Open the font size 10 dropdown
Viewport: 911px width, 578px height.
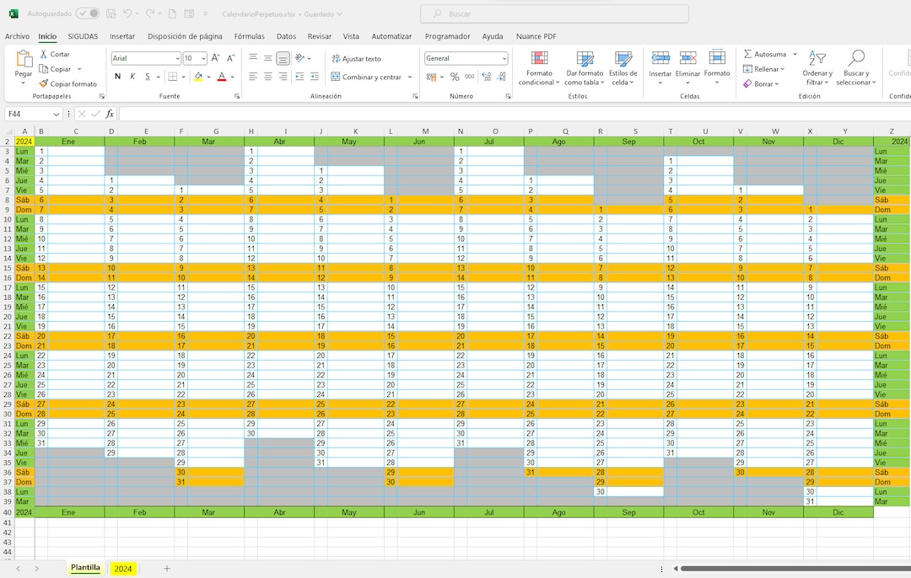[x=203, y=58]
